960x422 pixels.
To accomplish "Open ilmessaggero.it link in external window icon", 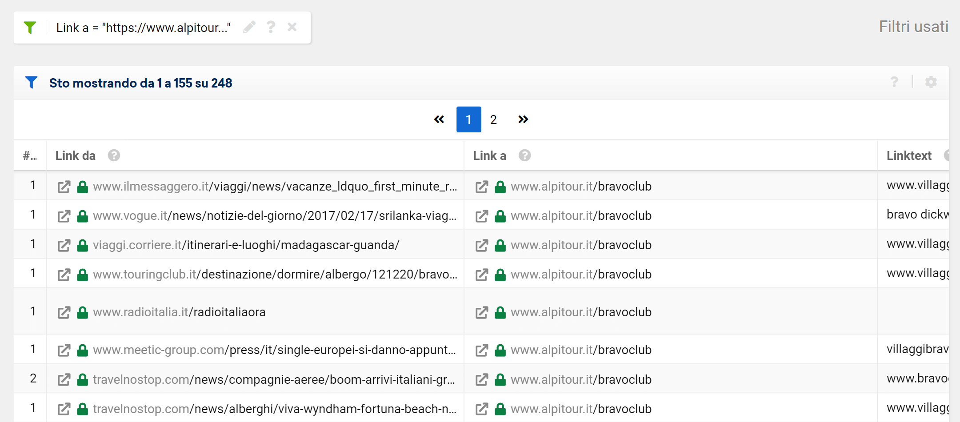I will pyautogui.click(x=64, y=187).
